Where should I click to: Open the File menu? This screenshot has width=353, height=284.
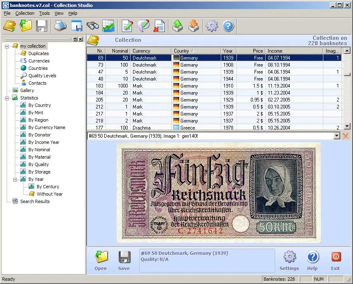7,13
